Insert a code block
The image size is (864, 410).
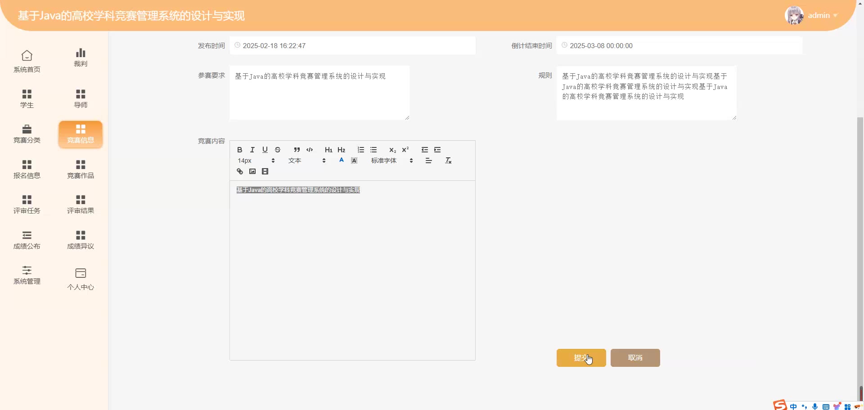[x=310, y=150]
